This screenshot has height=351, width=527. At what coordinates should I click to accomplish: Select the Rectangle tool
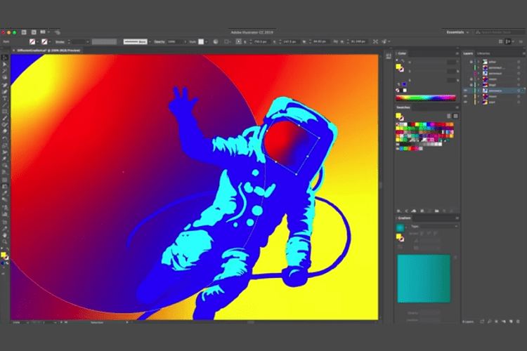tap(5, 111)
